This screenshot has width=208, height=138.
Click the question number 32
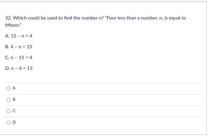pos(8,18)
